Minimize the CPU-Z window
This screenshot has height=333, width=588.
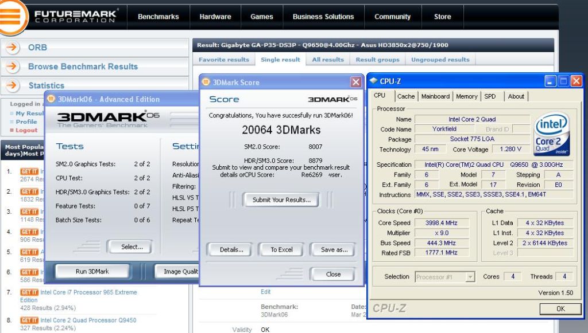(x=550, y=81)
